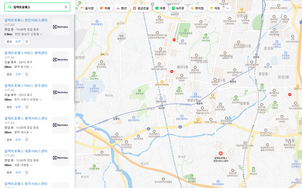
Task: Set 평택서비스센터 as 출발 point
Action: pos(9,139)
